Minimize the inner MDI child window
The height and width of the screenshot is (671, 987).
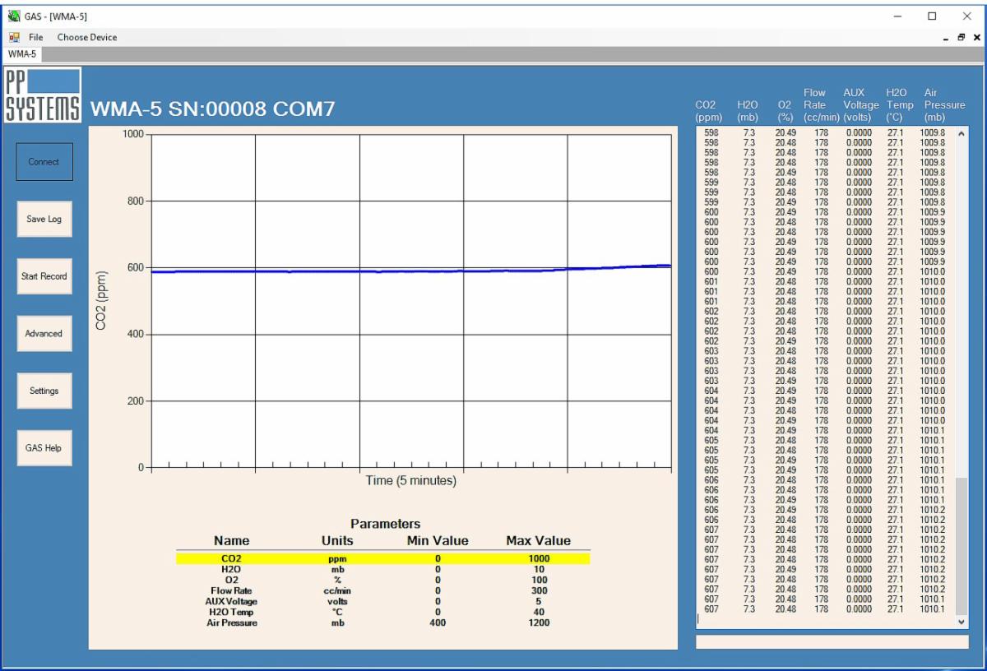946,38
